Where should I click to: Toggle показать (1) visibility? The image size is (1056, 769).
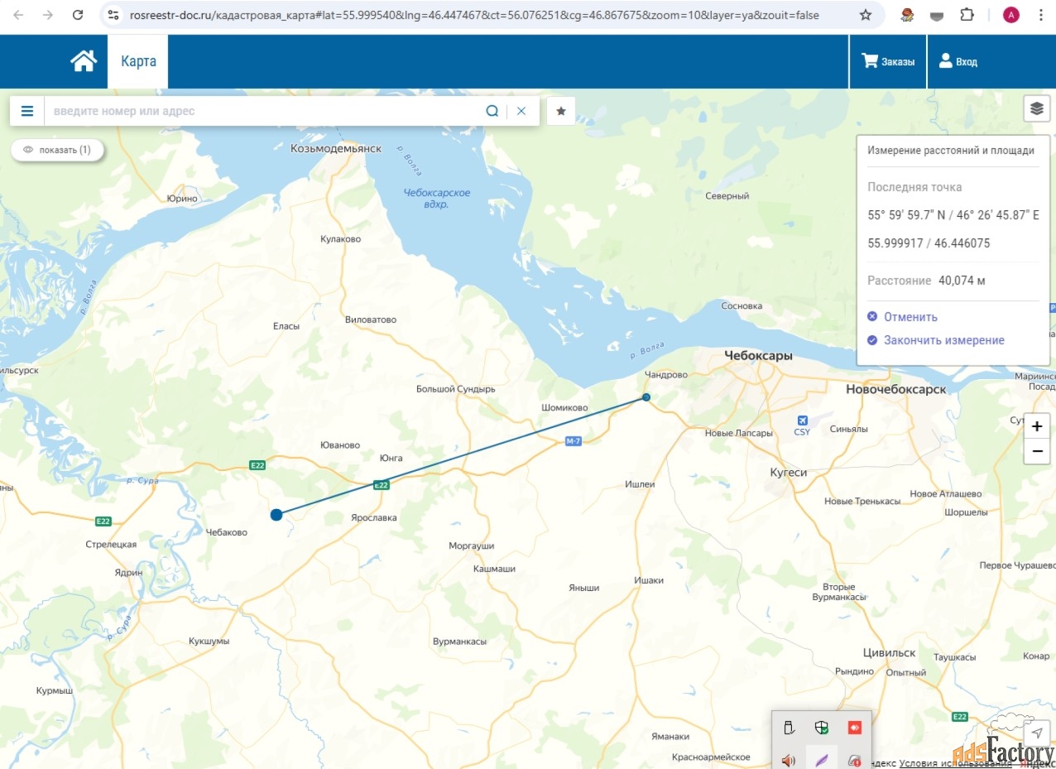(57, 150)
